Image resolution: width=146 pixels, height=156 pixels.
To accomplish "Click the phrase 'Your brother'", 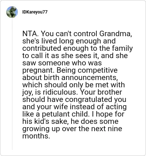I will [101, 92].
